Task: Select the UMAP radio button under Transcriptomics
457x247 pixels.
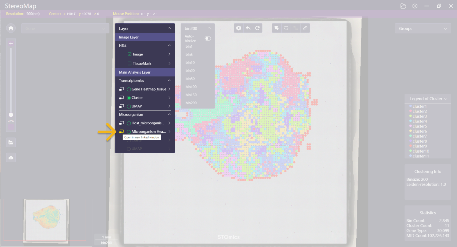Action: point(129,106)
